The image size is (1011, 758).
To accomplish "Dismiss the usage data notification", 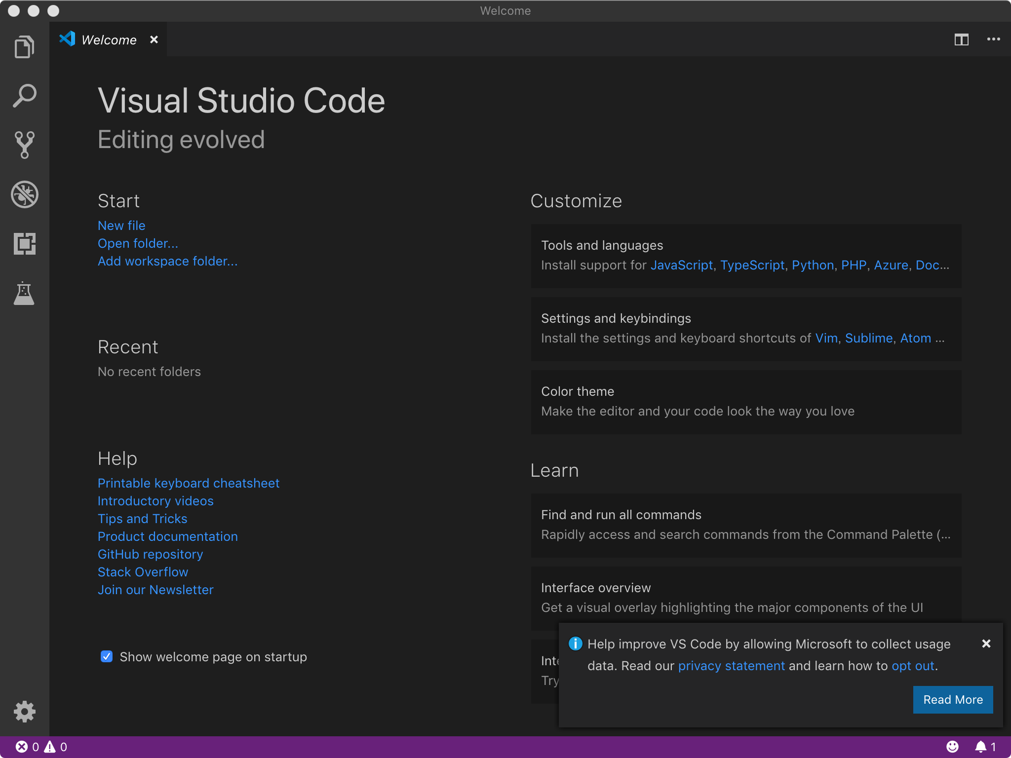I will pyautogui.click(x=986, y=644).
